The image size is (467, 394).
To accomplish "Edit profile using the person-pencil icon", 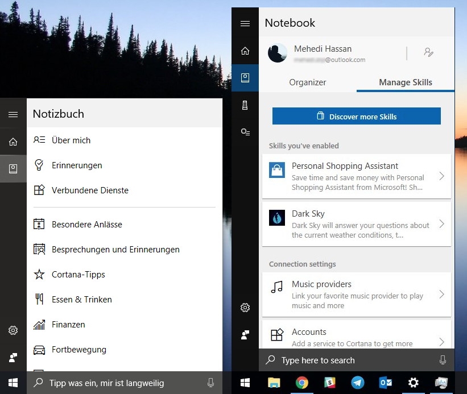I will coord(428,52).
